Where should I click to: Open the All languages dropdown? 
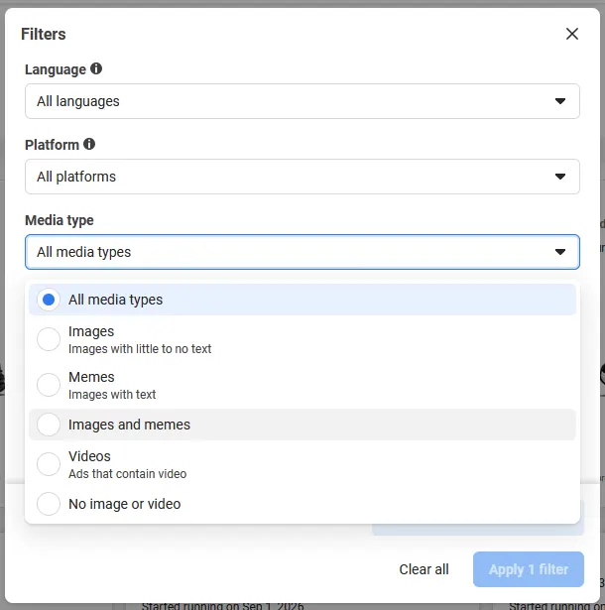pos(302,101)
